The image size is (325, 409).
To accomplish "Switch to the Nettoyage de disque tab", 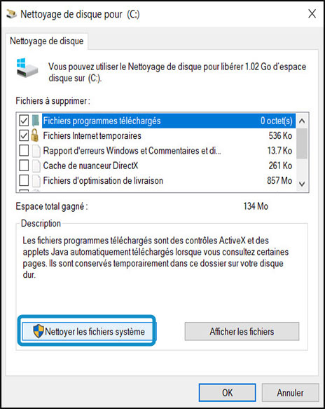I will pos(47,41).
